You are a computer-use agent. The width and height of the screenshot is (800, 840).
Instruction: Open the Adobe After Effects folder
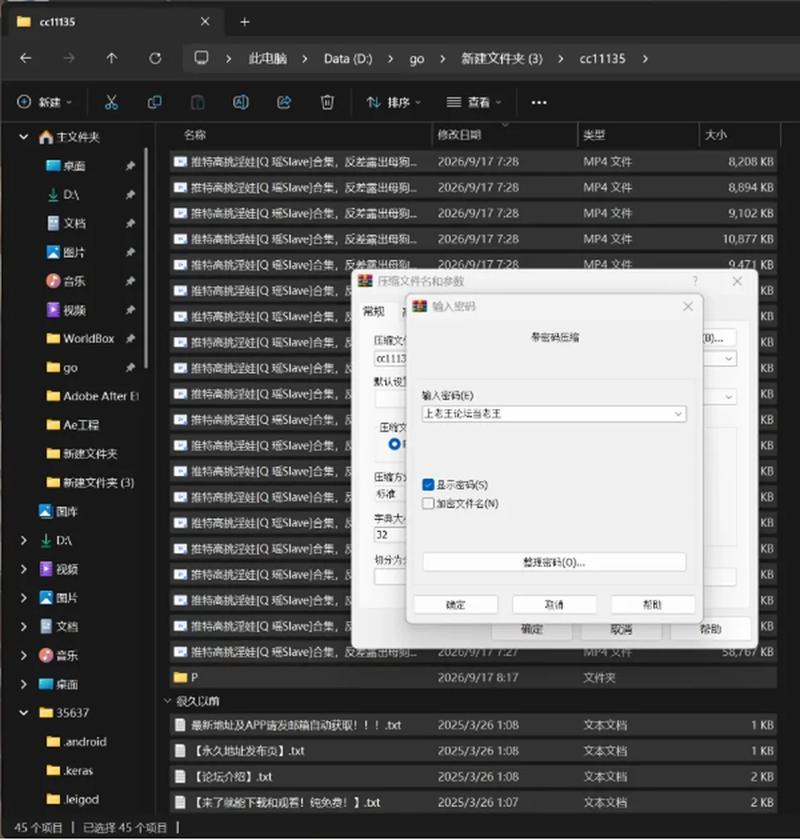pos(100,397)
